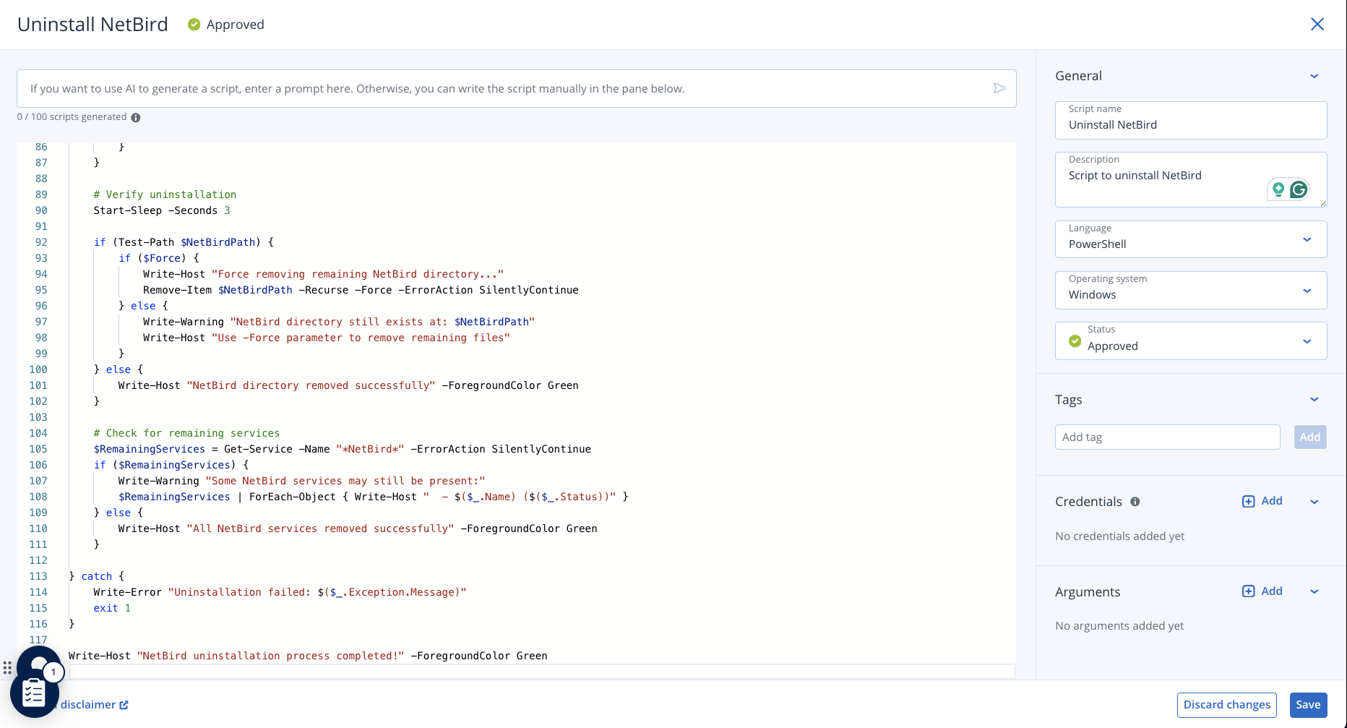The image size is (1347, 728).
Task: Click inside the AI script prompt field
Action: pyautogui.click(x=506, y=88)
